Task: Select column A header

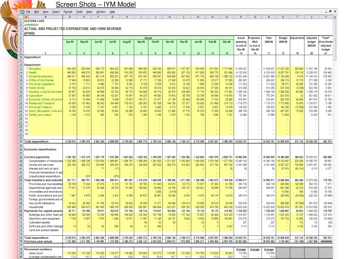Action: coord(26,17)
